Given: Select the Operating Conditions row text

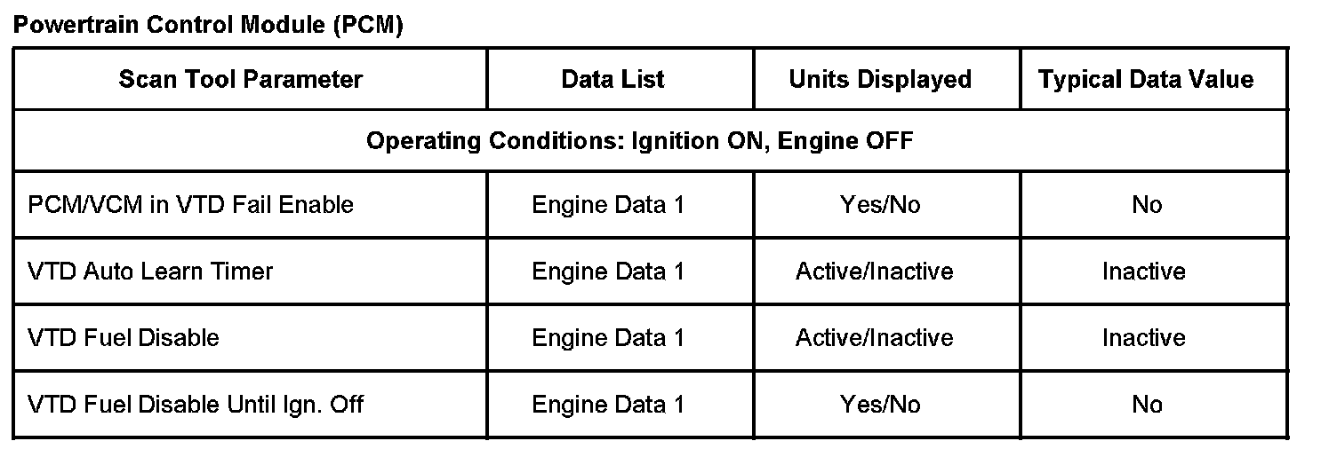Looking at the screenshot, I should (x=639, y=141).
